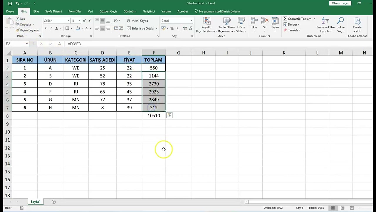Viewport: 376px width, 212px height.
Task: Open the Dosya menu
Action: pos(10,11)
